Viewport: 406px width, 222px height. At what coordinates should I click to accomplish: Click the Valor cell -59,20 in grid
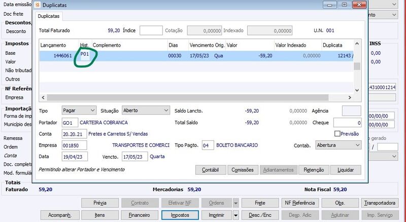pos(265,56)
